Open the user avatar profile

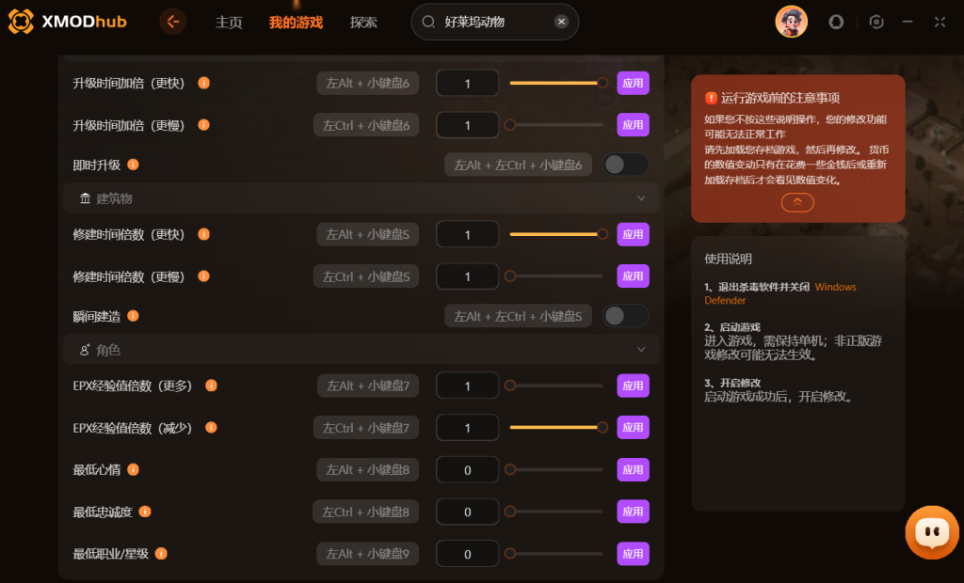click(791, 23)
